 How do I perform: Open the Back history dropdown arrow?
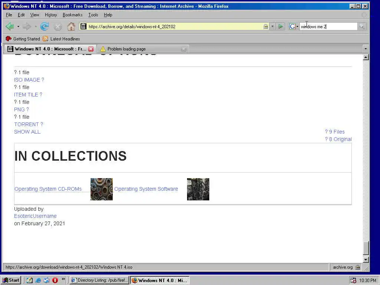tap(18, 26)
